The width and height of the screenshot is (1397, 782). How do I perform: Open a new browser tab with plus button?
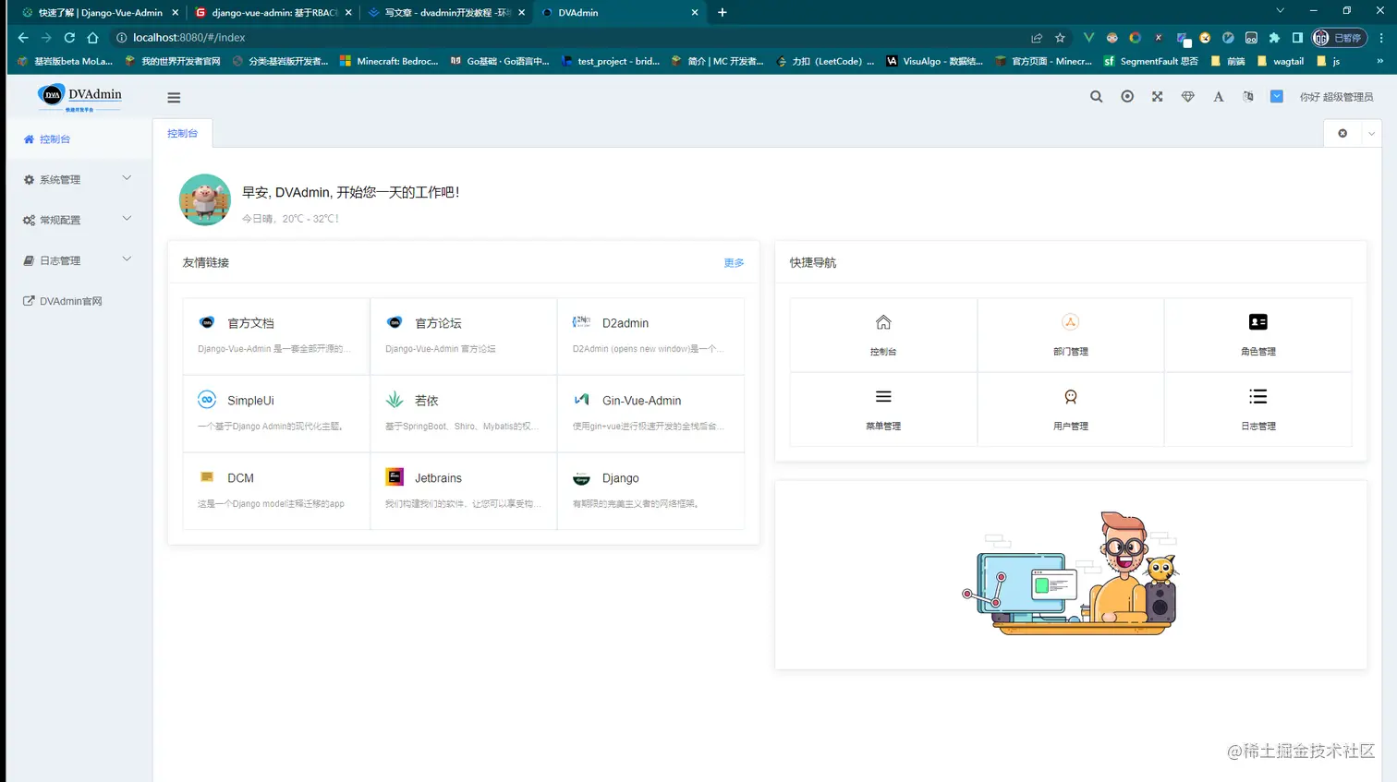[723, 12]
